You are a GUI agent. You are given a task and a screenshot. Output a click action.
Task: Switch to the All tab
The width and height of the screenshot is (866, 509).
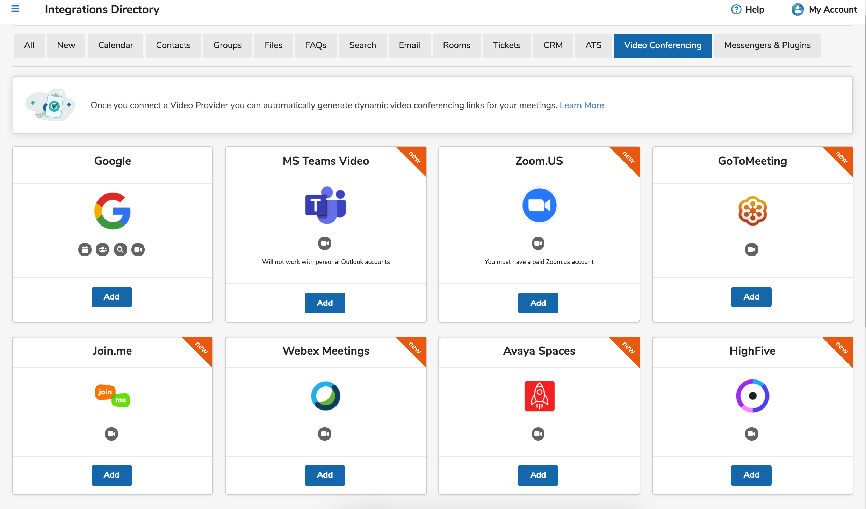29,45
